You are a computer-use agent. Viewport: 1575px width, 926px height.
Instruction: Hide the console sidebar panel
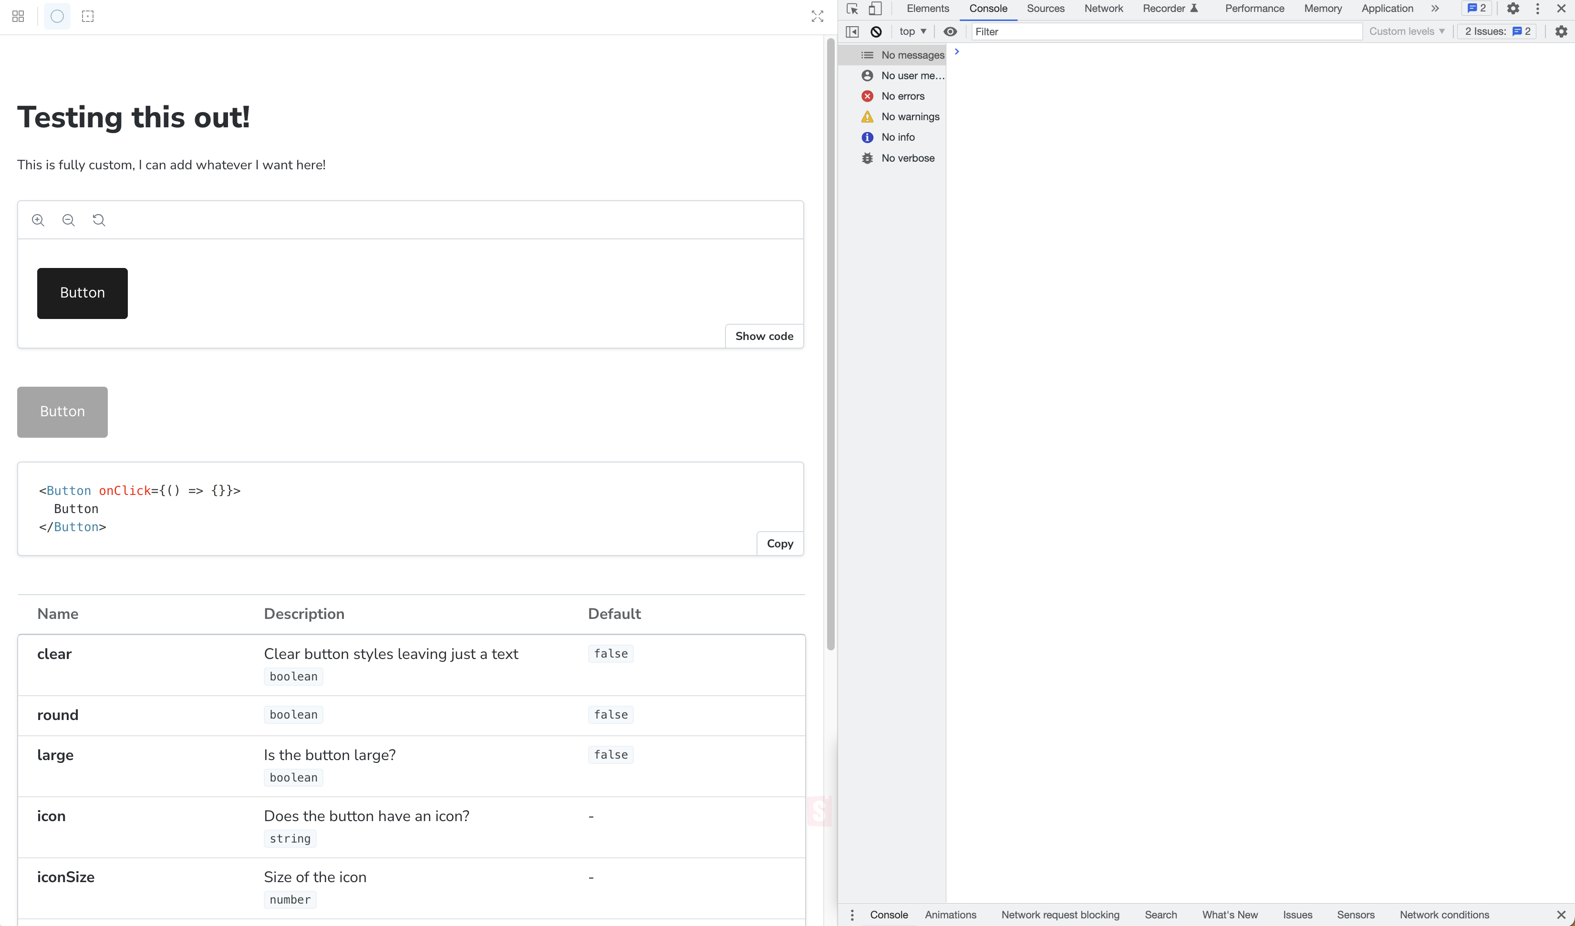(x=852, y=32)
